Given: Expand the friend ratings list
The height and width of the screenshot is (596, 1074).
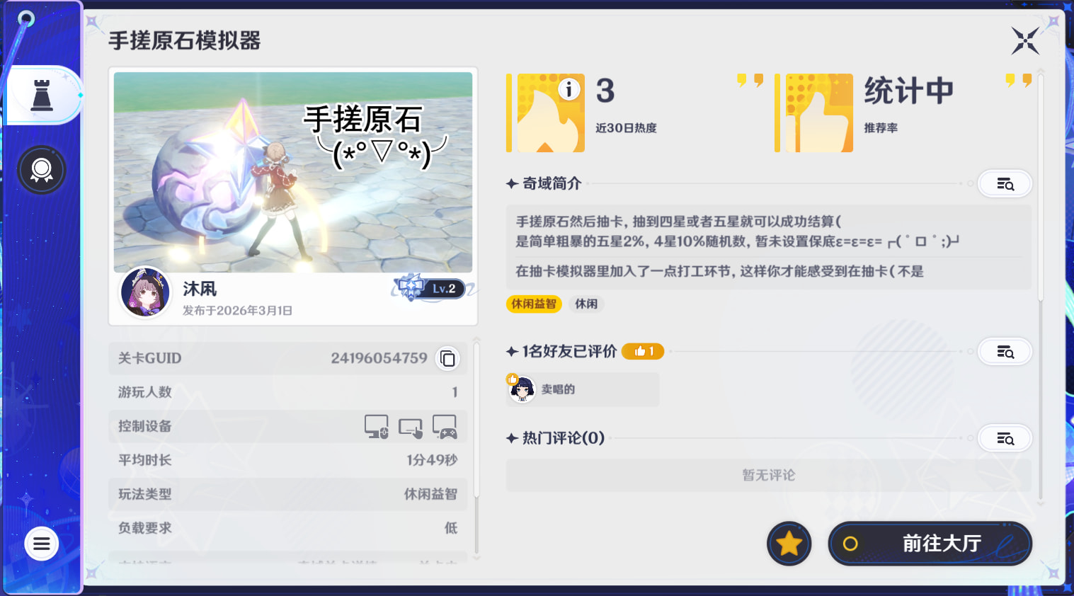Looking at the screenshot, I should pos(1005,352).
